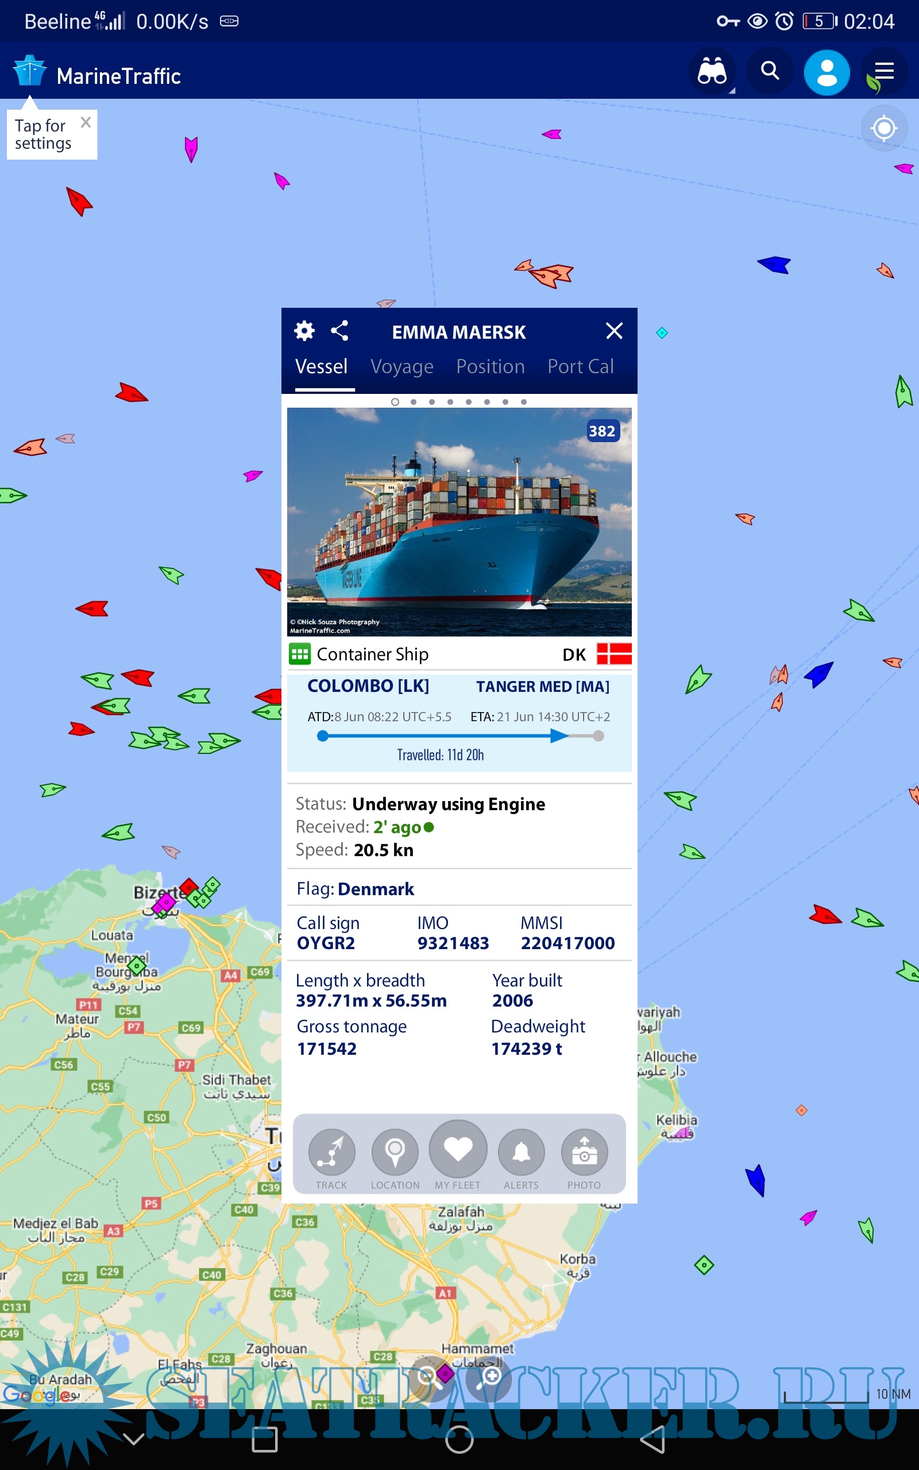Upload a photo via PHOTO button
This screenshot has width=919, height=1470.
pyautogui.click(x=584, y=1158)
